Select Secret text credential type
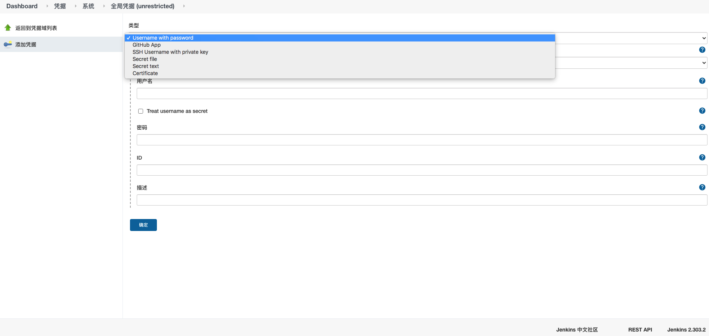The width and height of the screenshot is (709, 336). [x=340, y=66]
